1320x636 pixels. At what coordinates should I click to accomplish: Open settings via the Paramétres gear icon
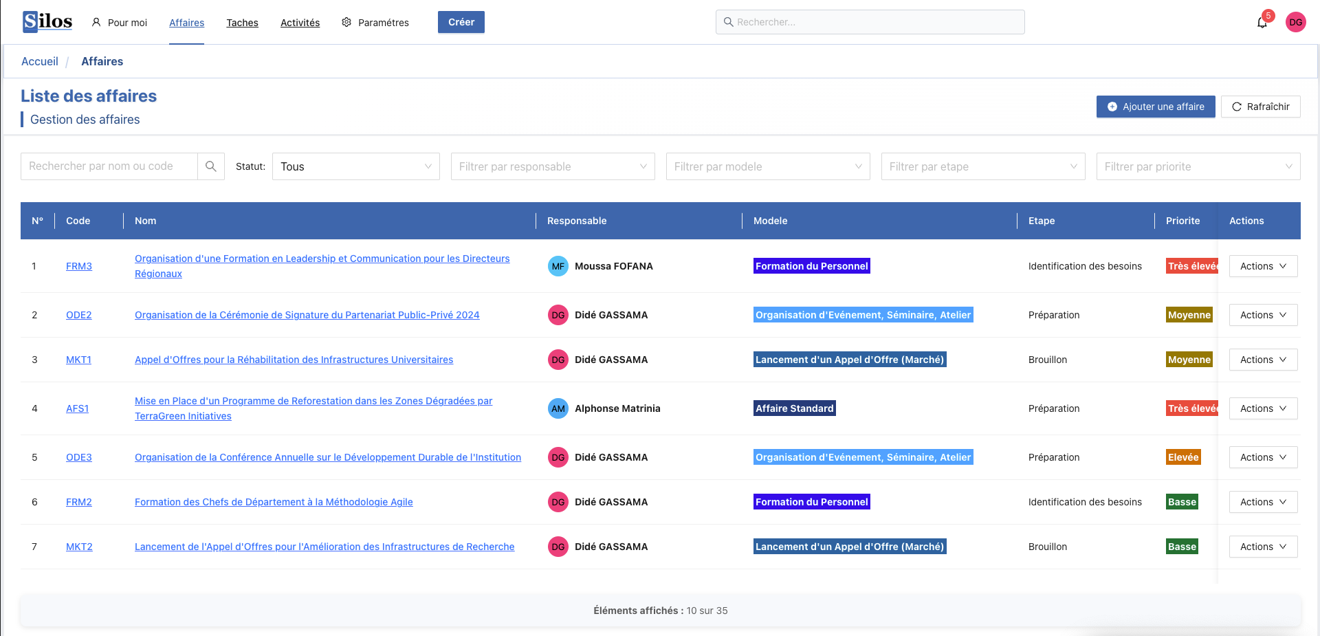[345, 22]
